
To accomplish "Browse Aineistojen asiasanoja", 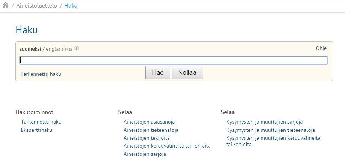I will pyautogui.click(x=149, y=122).
